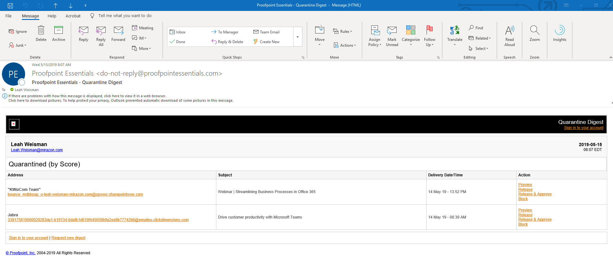Release the KWizCom webinar message

point(525,190)
